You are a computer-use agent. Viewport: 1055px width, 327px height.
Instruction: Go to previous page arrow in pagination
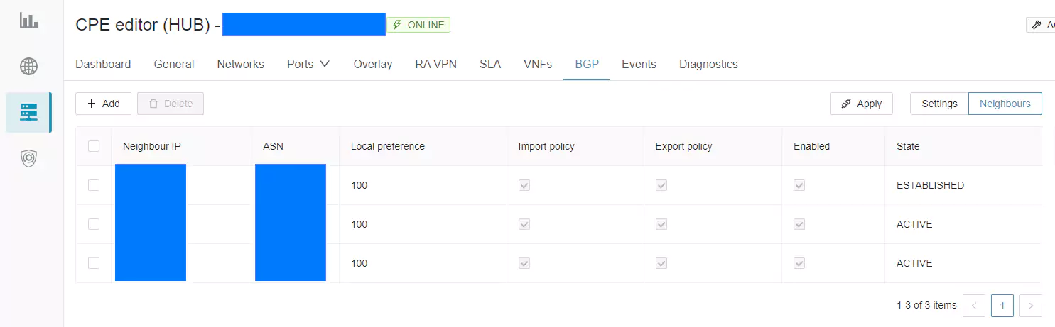click(974, 306)
